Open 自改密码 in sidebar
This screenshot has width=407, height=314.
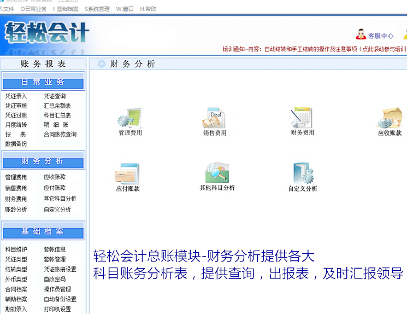(55, 280)
